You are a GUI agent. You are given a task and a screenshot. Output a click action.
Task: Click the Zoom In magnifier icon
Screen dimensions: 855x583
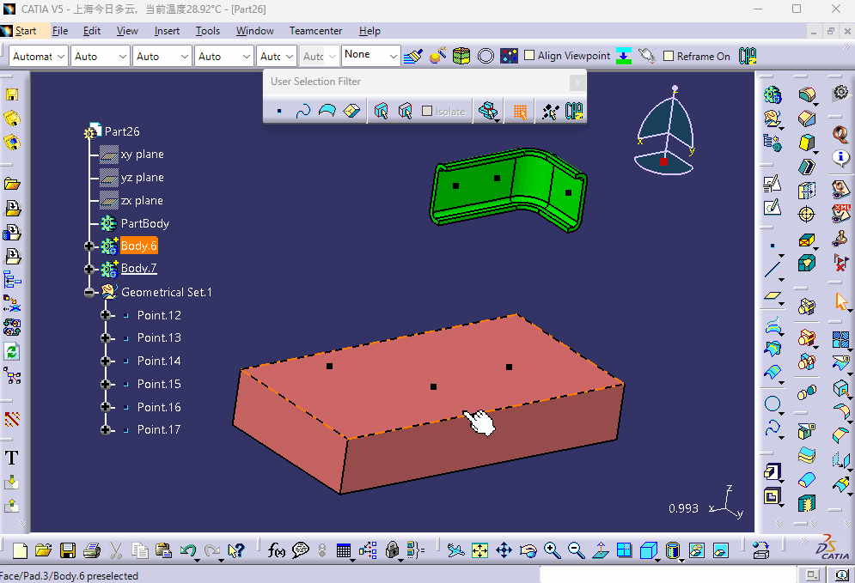(553, 551)
